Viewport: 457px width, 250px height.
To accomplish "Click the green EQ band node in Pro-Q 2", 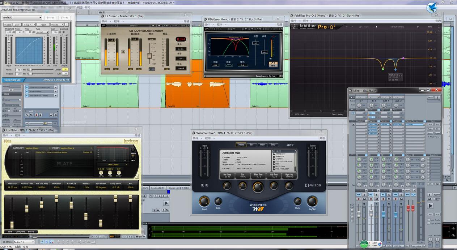I will tap(382, 69).
